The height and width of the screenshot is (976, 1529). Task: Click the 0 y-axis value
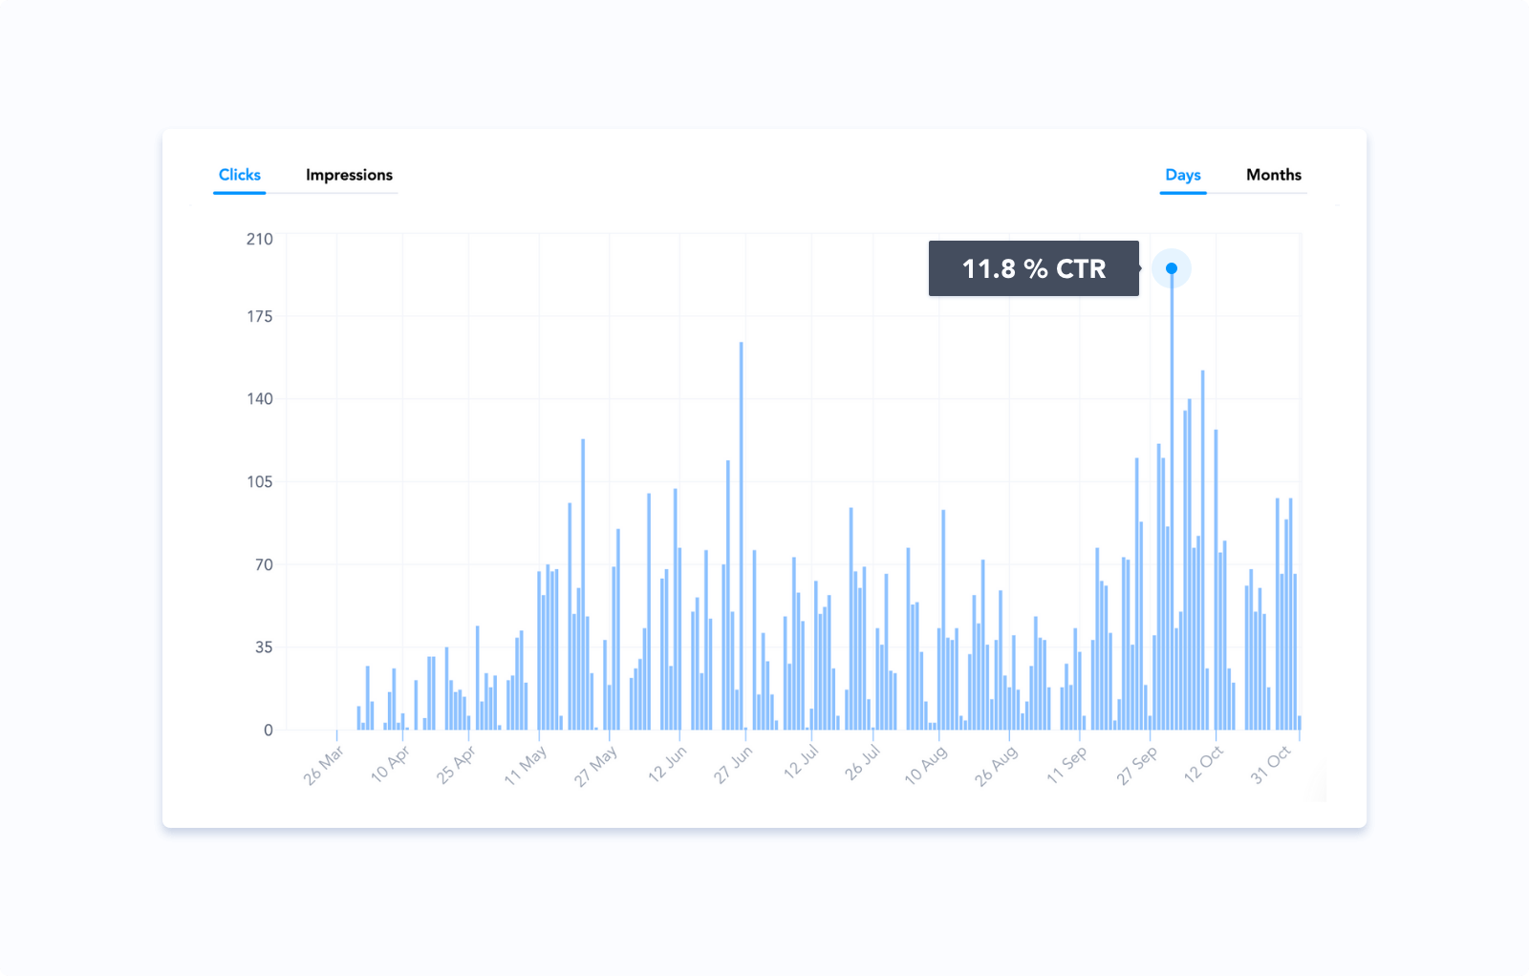tap(269, 731)
